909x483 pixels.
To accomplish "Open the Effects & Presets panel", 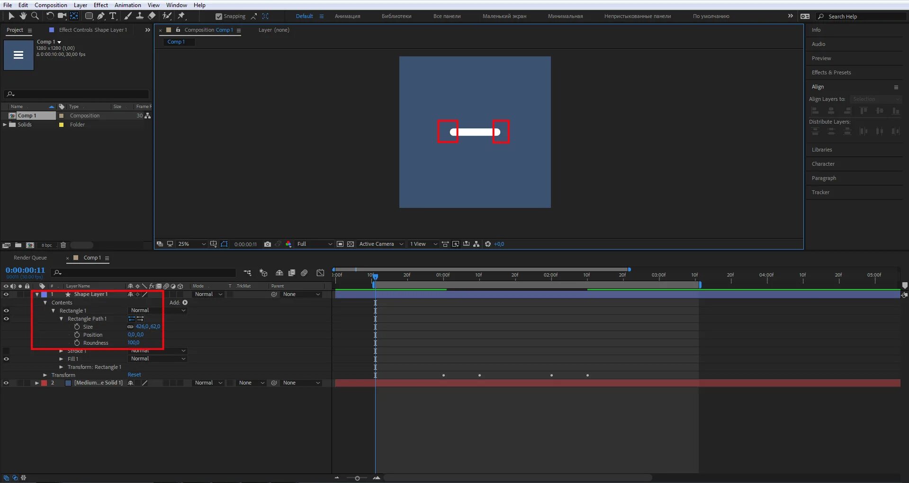I will coord(831,72).
